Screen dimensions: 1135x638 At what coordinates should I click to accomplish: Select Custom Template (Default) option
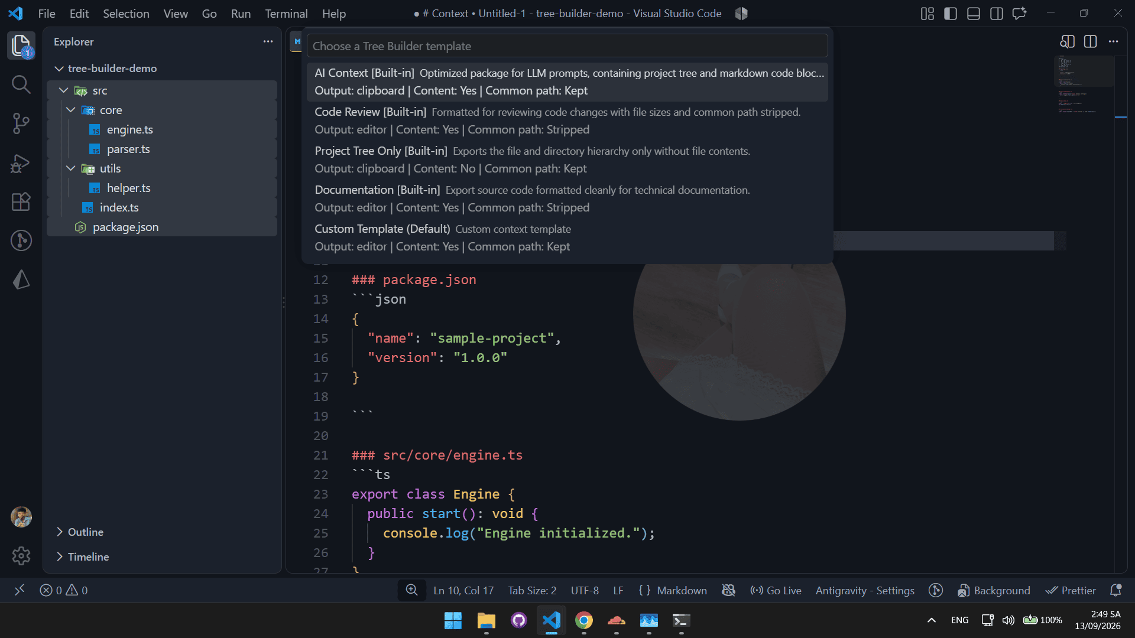click(567, 237)
